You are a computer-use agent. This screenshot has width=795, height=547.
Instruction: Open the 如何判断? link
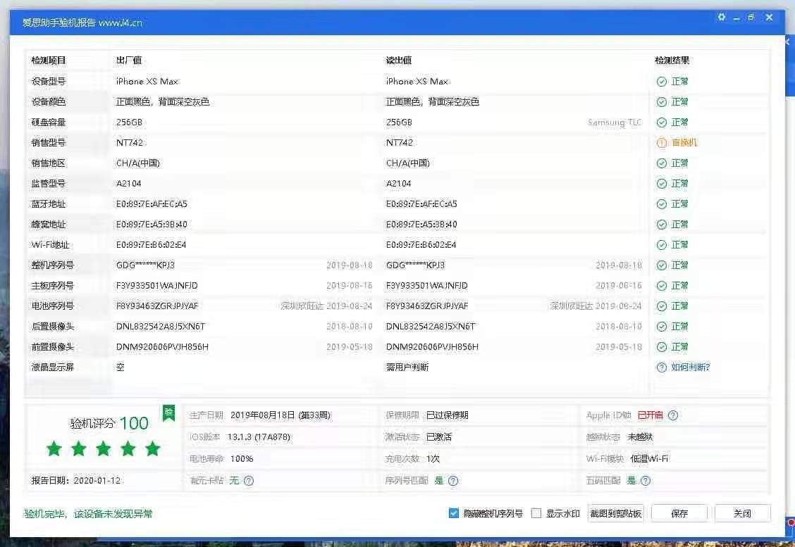coord(690,367)
